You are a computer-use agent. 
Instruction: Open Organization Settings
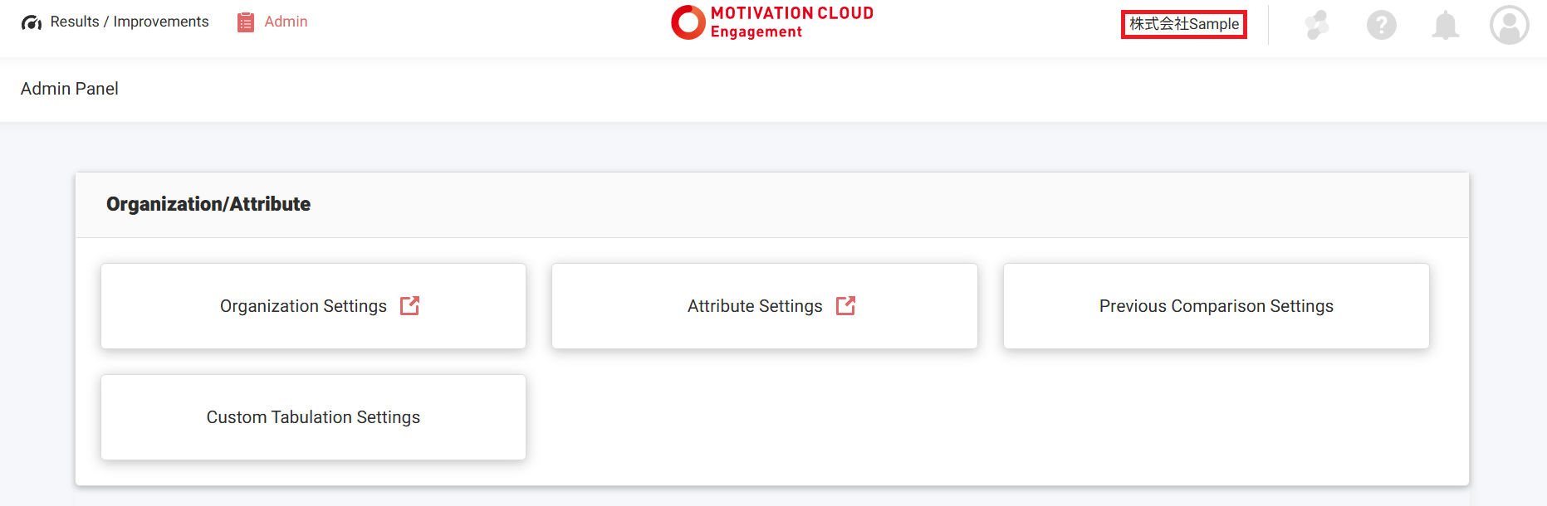304,306
